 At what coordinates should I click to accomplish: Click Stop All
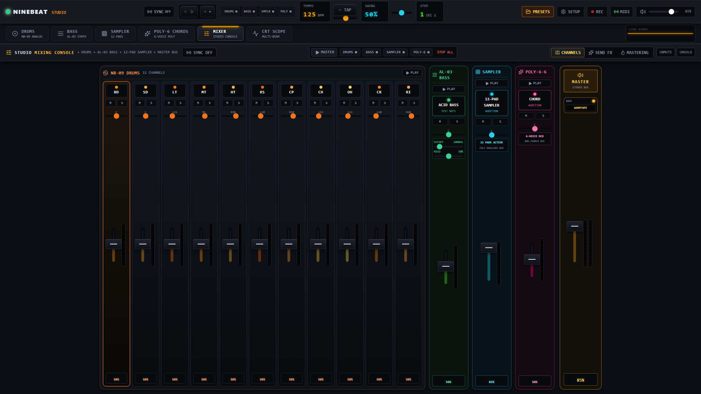445,52
